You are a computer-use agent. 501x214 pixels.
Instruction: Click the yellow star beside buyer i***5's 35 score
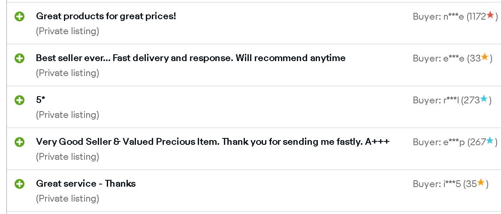click(481, 182)
